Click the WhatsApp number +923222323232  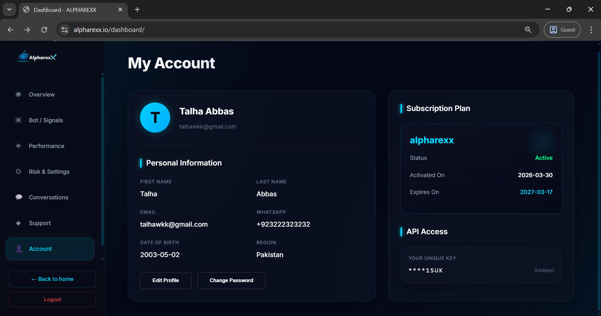coord(283,224)
